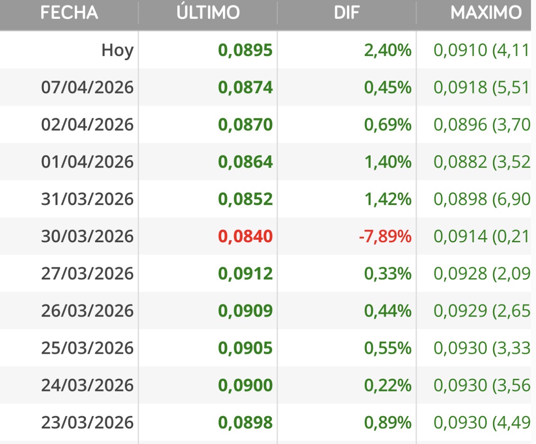
Task: Select the 27/03/2026 date cell
Action: pos(87,274)
